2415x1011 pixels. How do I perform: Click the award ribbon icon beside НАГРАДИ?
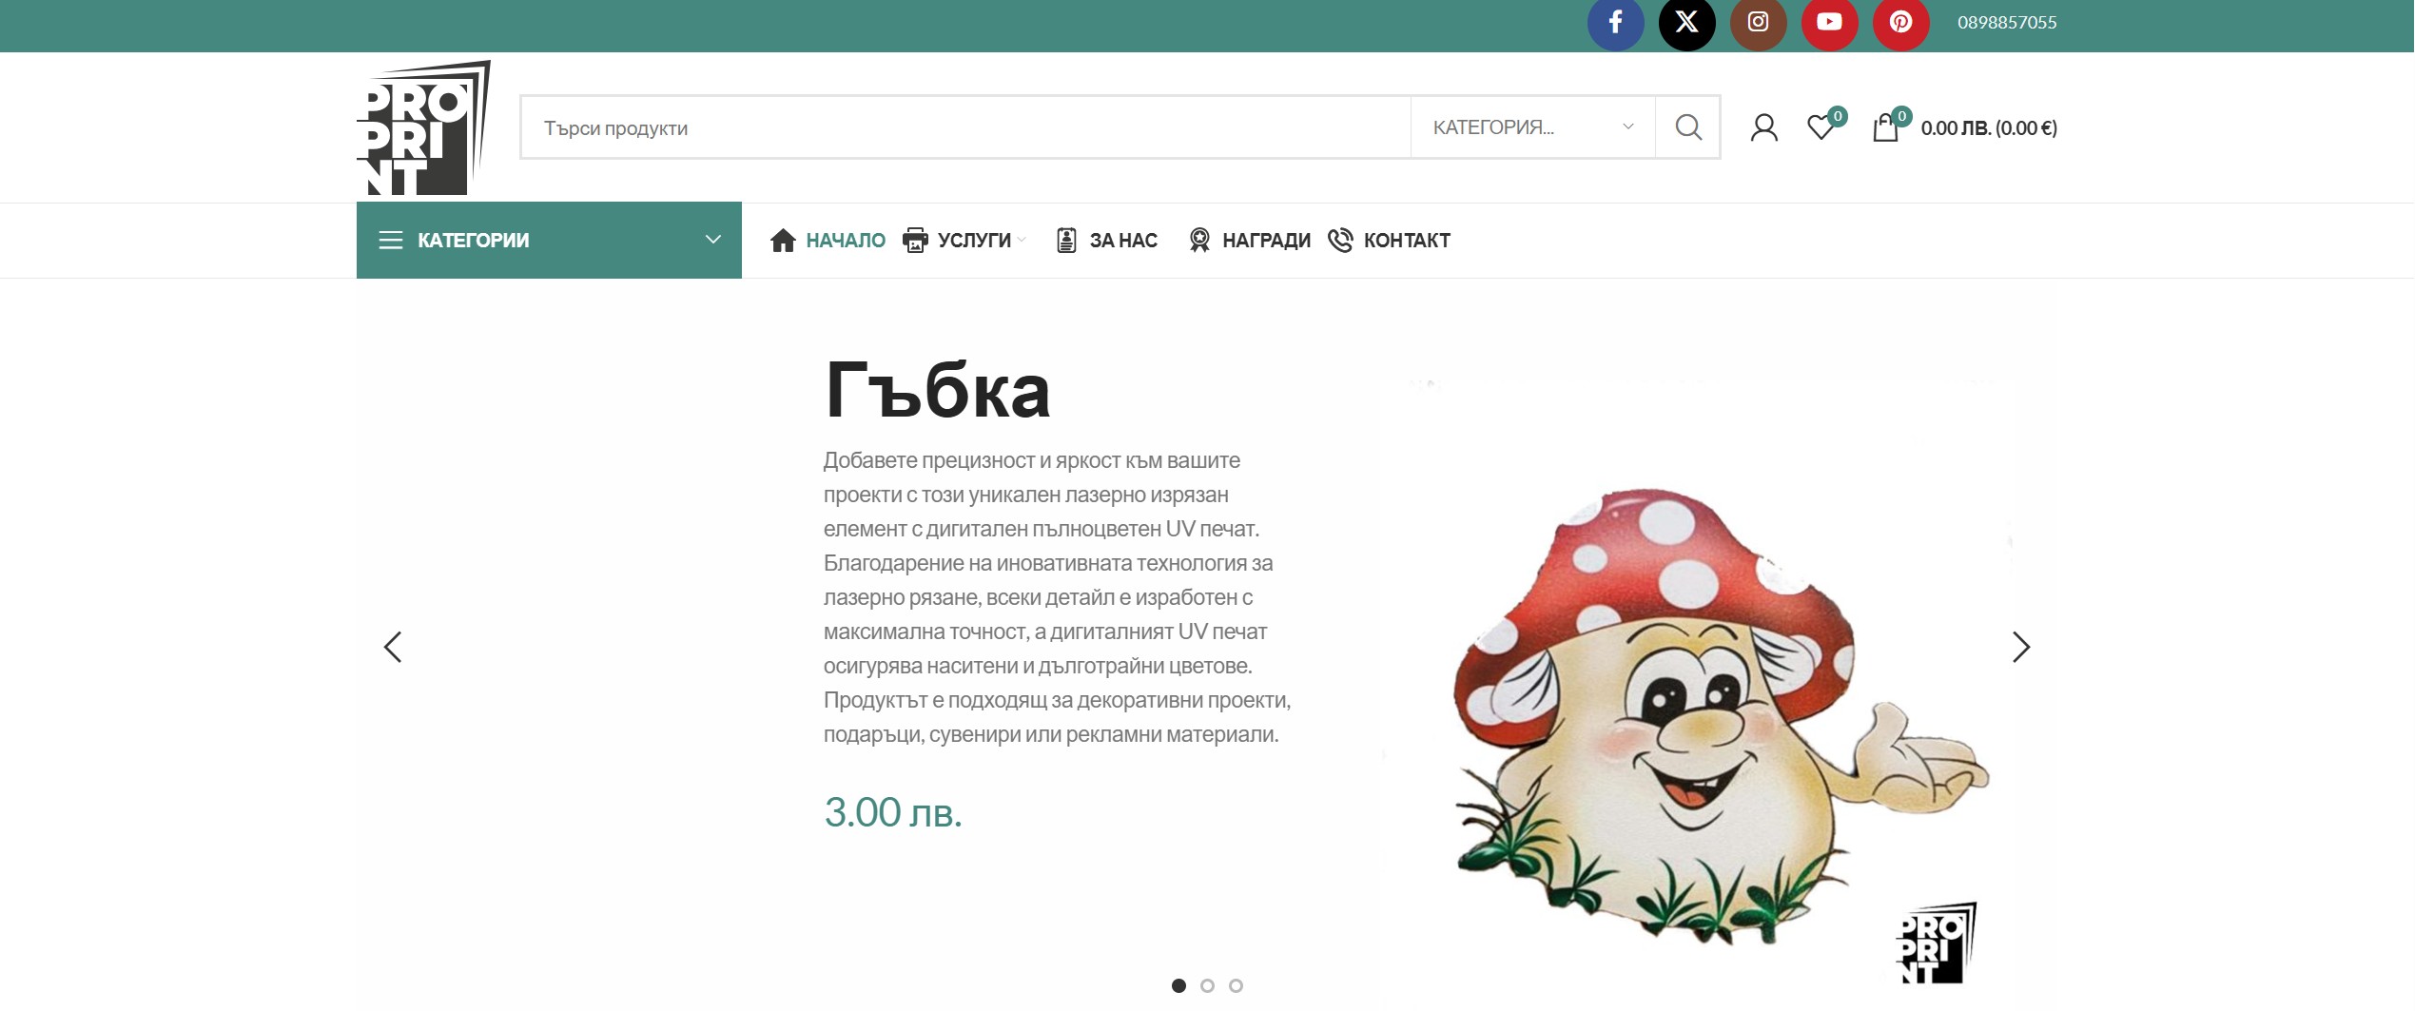point(1199,241)
